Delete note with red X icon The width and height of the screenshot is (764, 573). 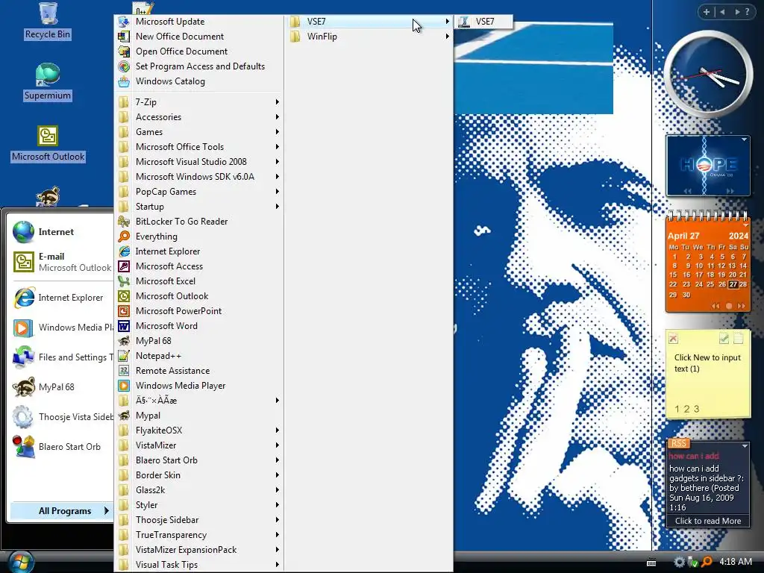click(x=674, y=339)
